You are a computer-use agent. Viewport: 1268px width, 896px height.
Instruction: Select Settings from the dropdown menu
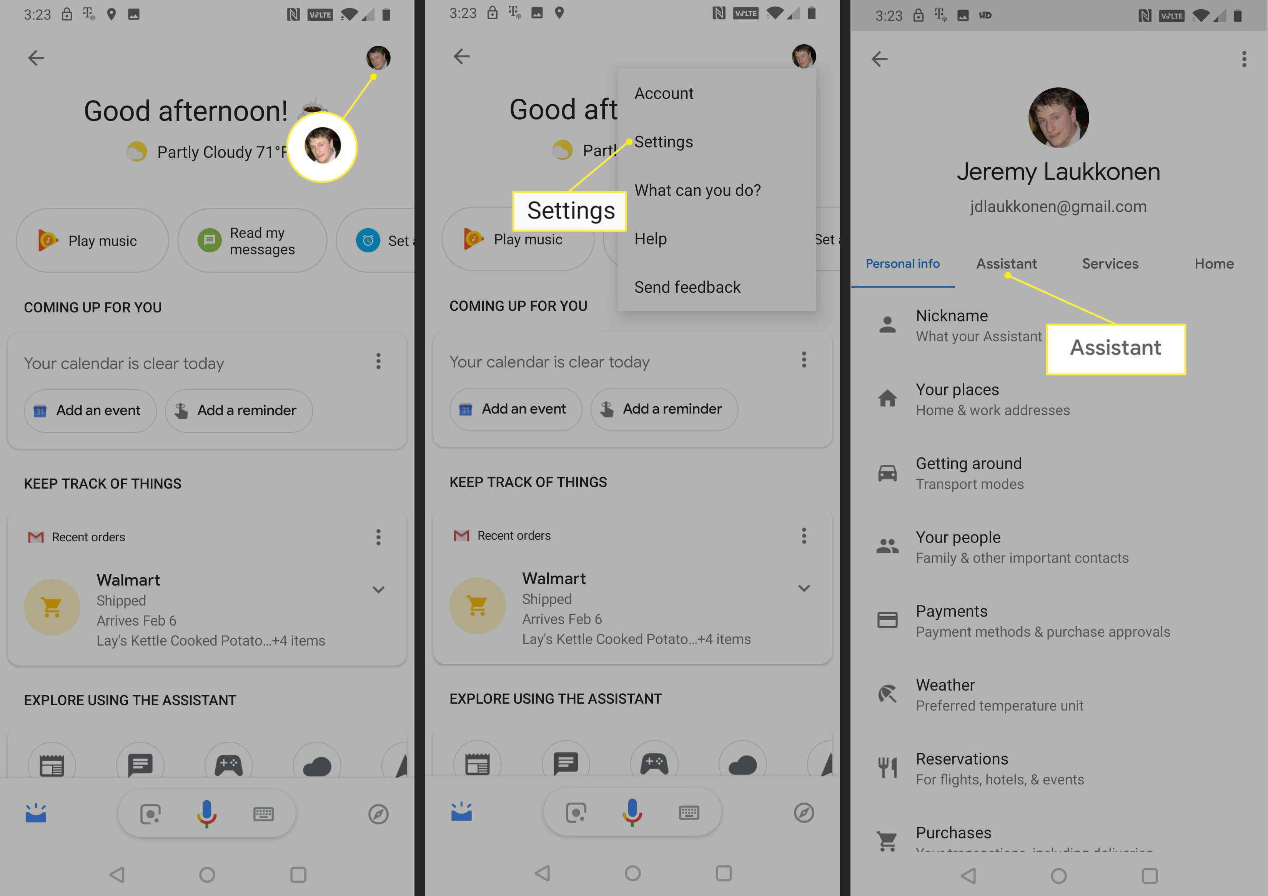pyautogui.click(x=664, y=142)
